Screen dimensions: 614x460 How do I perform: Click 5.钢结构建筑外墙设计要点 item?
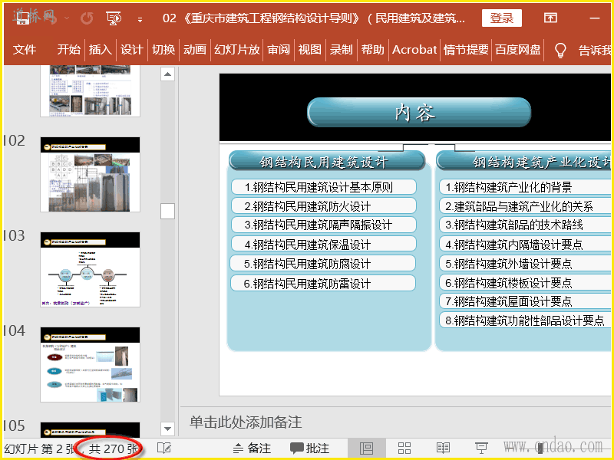(526, 263)
